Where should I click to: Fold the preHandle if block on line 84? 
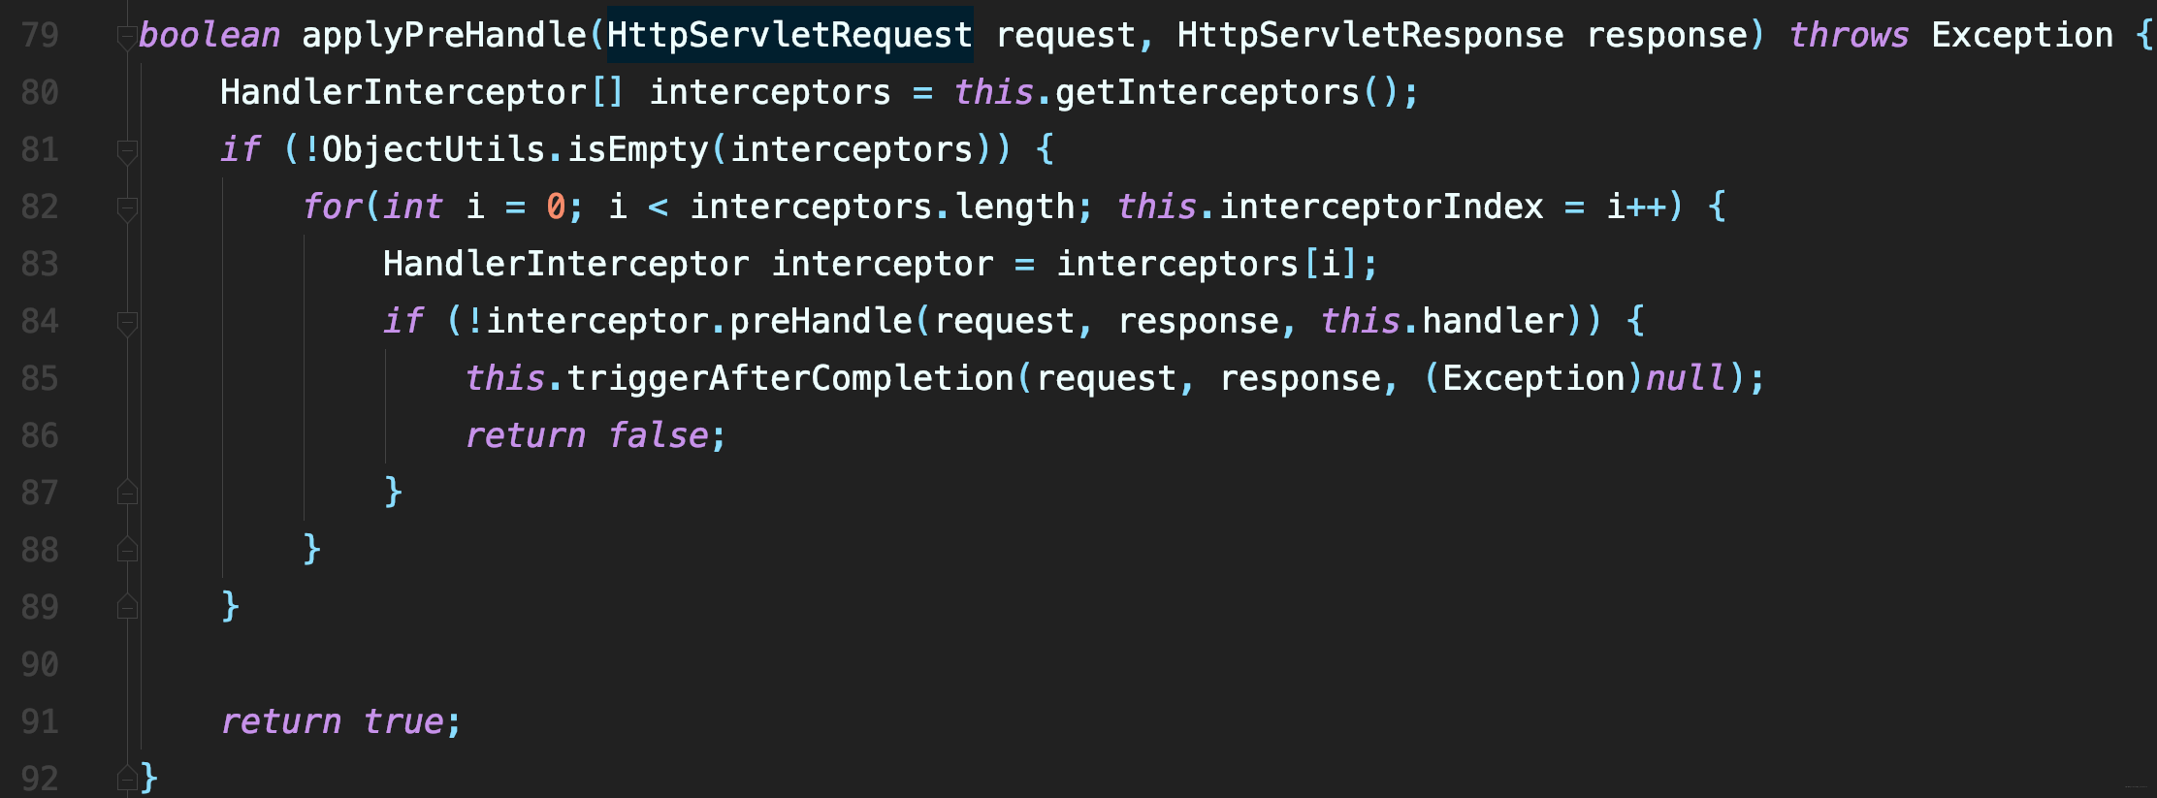[126, 322]
